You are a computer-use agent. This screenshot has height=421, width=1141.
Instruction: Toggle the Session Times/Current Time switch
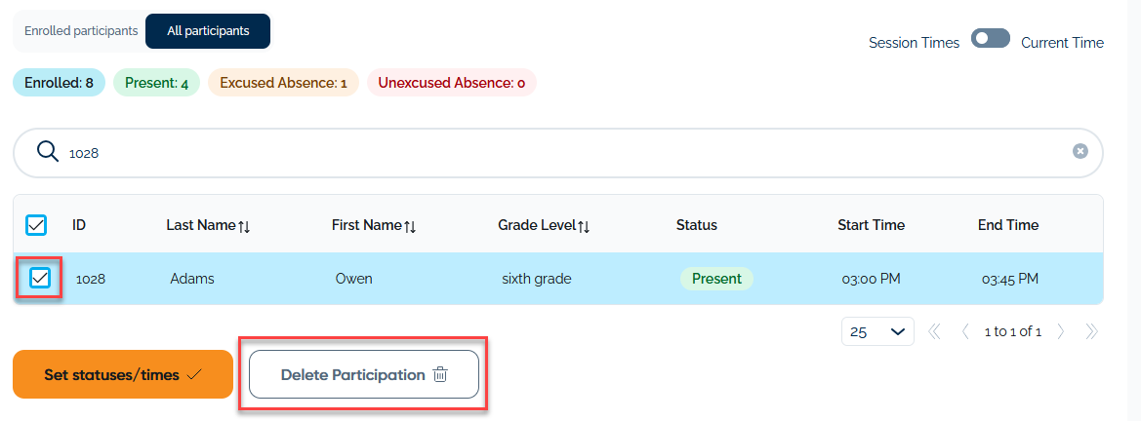[x=990, y=39]
